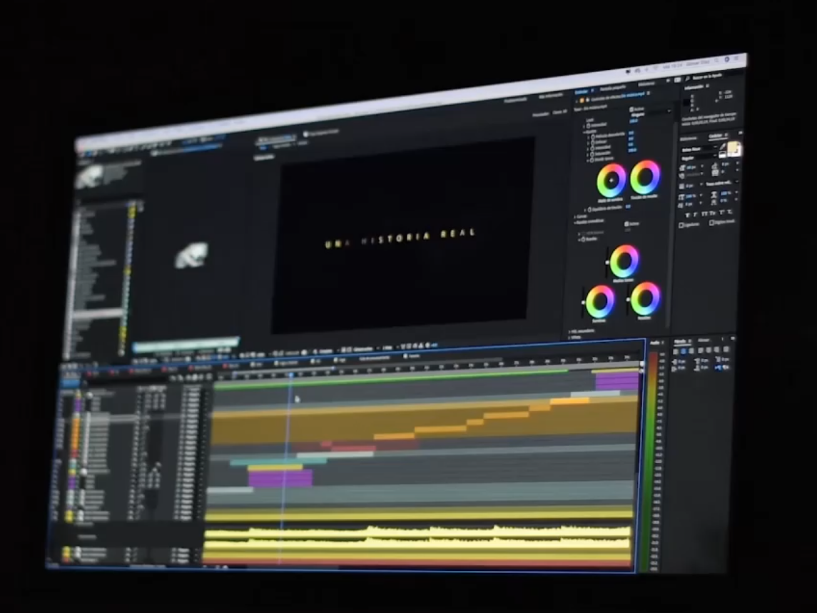
Task: Click the black and white color preset boxes
Action: pos(722,154)
